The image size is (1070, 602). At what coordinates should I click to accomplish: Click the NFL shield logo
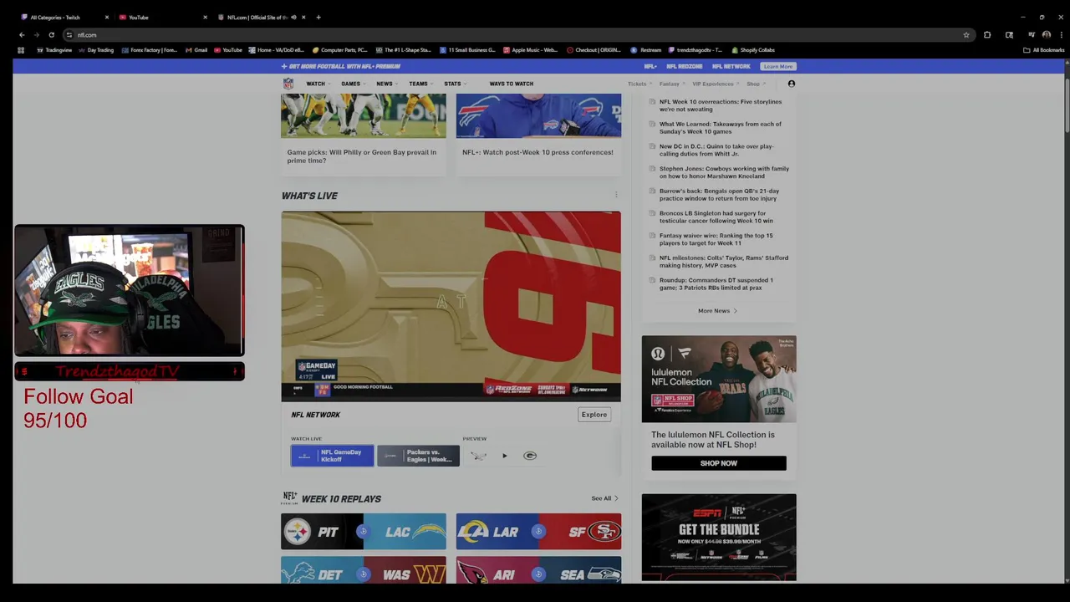point(288,84)
